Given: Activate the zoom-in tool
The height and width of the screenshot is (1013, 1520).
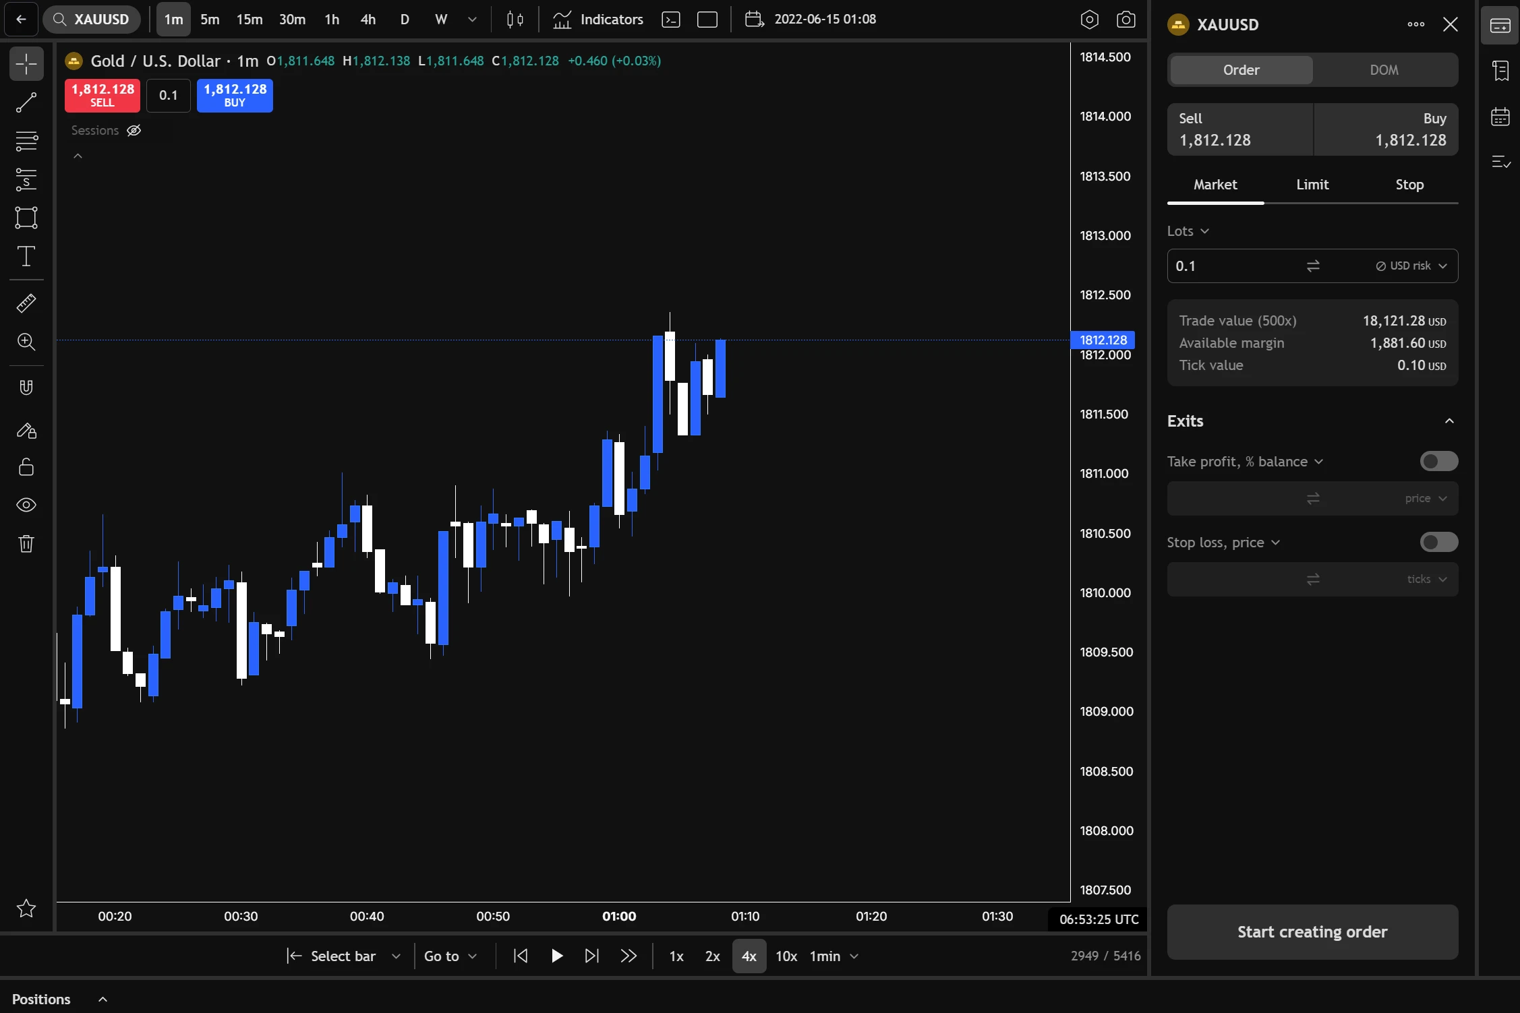Looking at the screenshot, I should (x=26, y=342).
